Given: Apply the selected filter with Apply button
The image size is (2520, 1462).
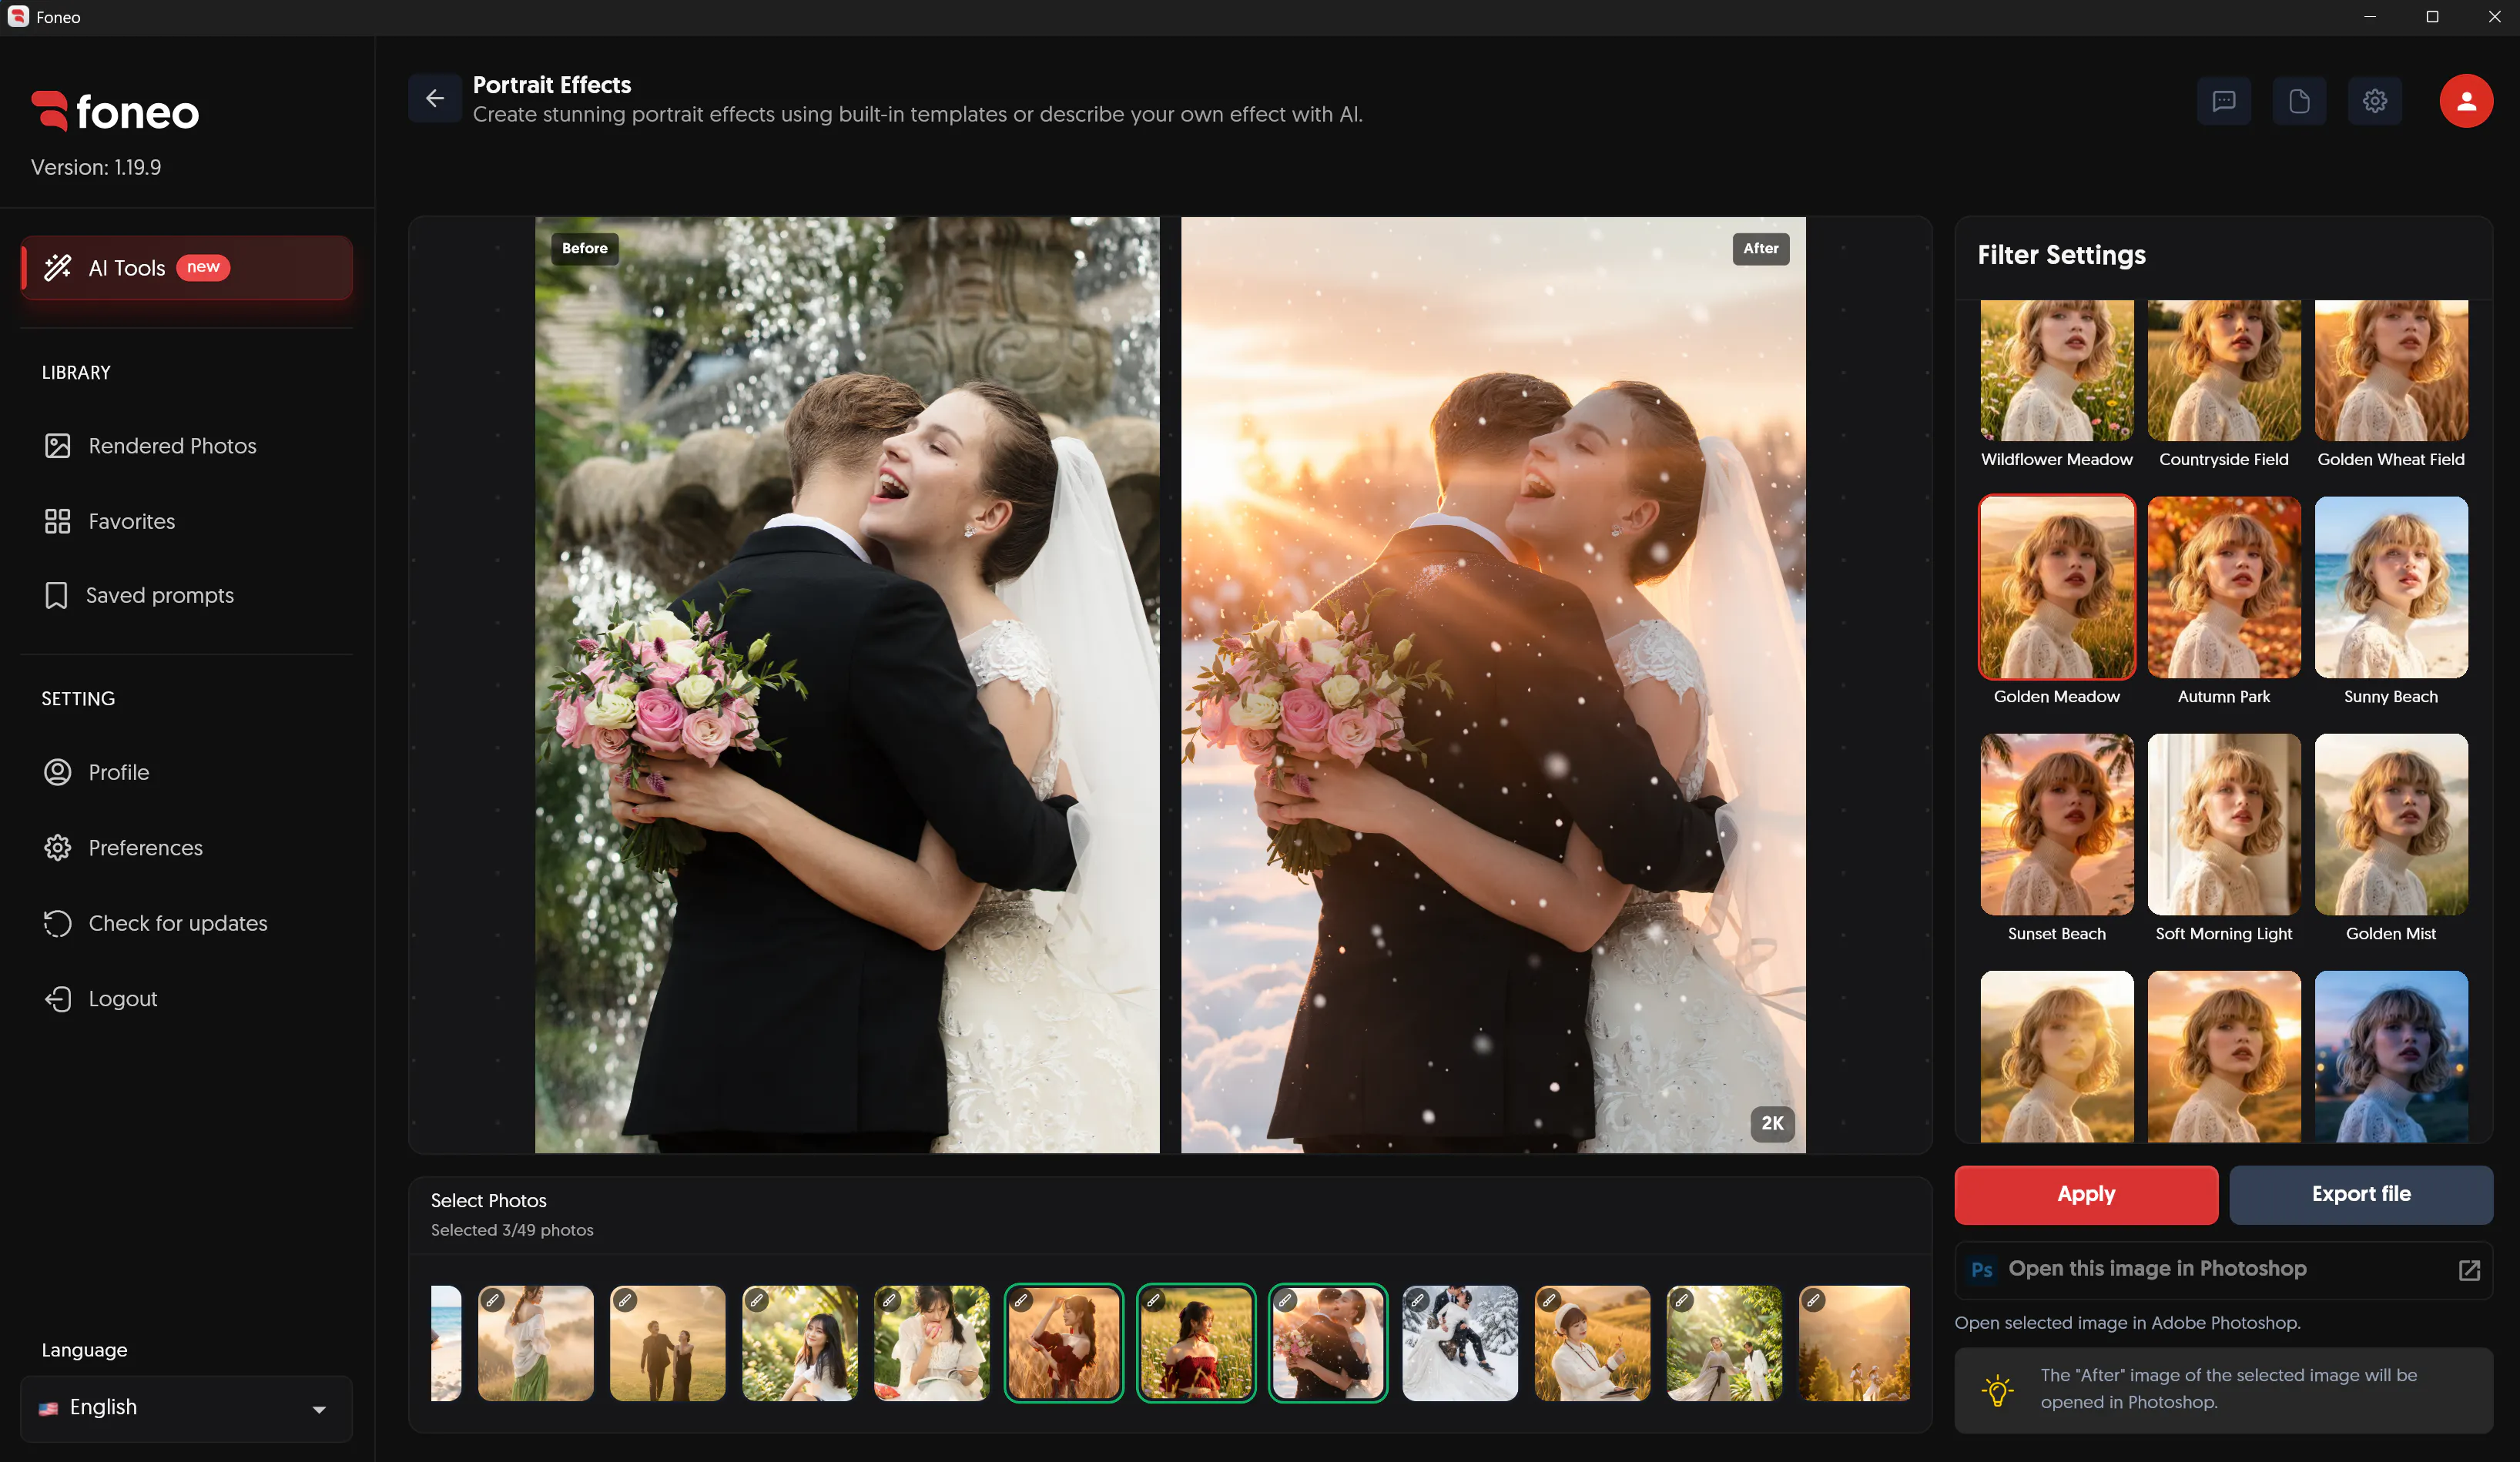Looking at the screenshot, I should tap(2086, 1194).
